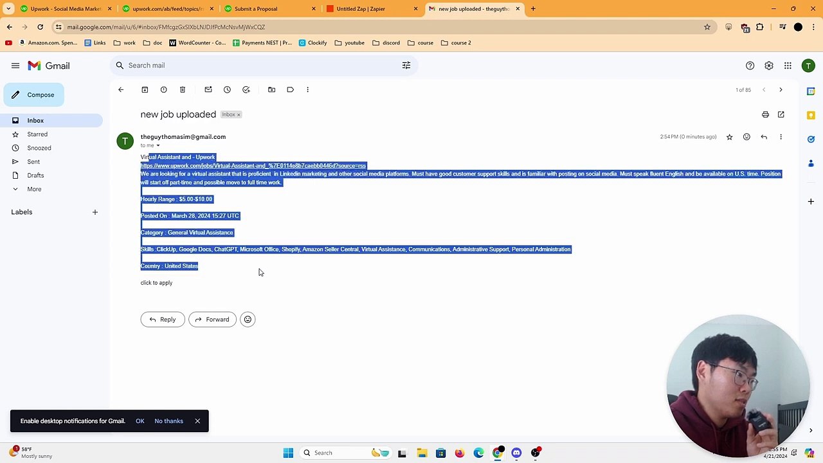Decline notifications with No thanks
Image resolution: width=823 pixels, height=463 pixels.
coord(168,421)
